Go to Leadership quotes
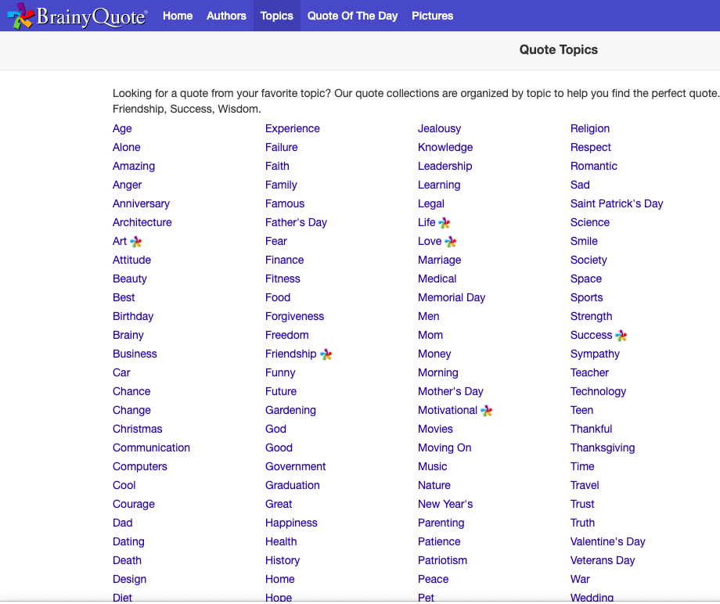The width and height of the screenshot is (720, 604). coord(445,166)
